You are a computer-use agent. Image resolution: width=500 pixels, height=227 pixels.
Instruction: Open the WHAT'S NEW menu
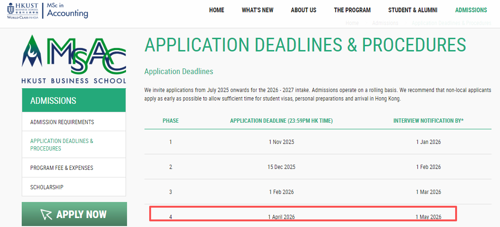click(257, 10)
